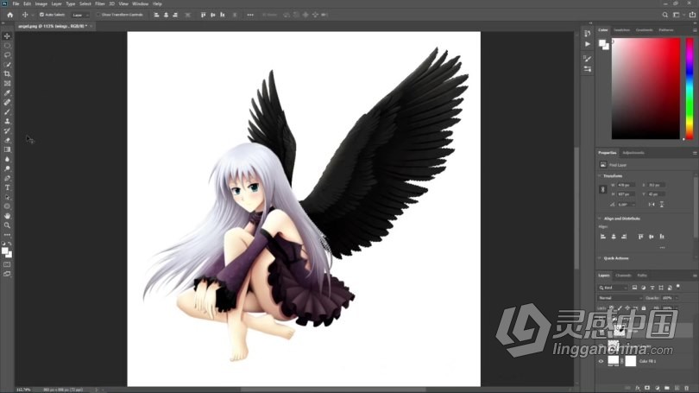Viewport: 699px width, 393px height.
Task: Switch to the Gradients tab
Action: tap(644, 30)
